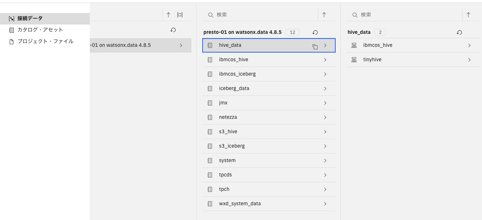Select the netezza row text
The width and height of the screenshot is (482, 220).
tap(228, 117)
